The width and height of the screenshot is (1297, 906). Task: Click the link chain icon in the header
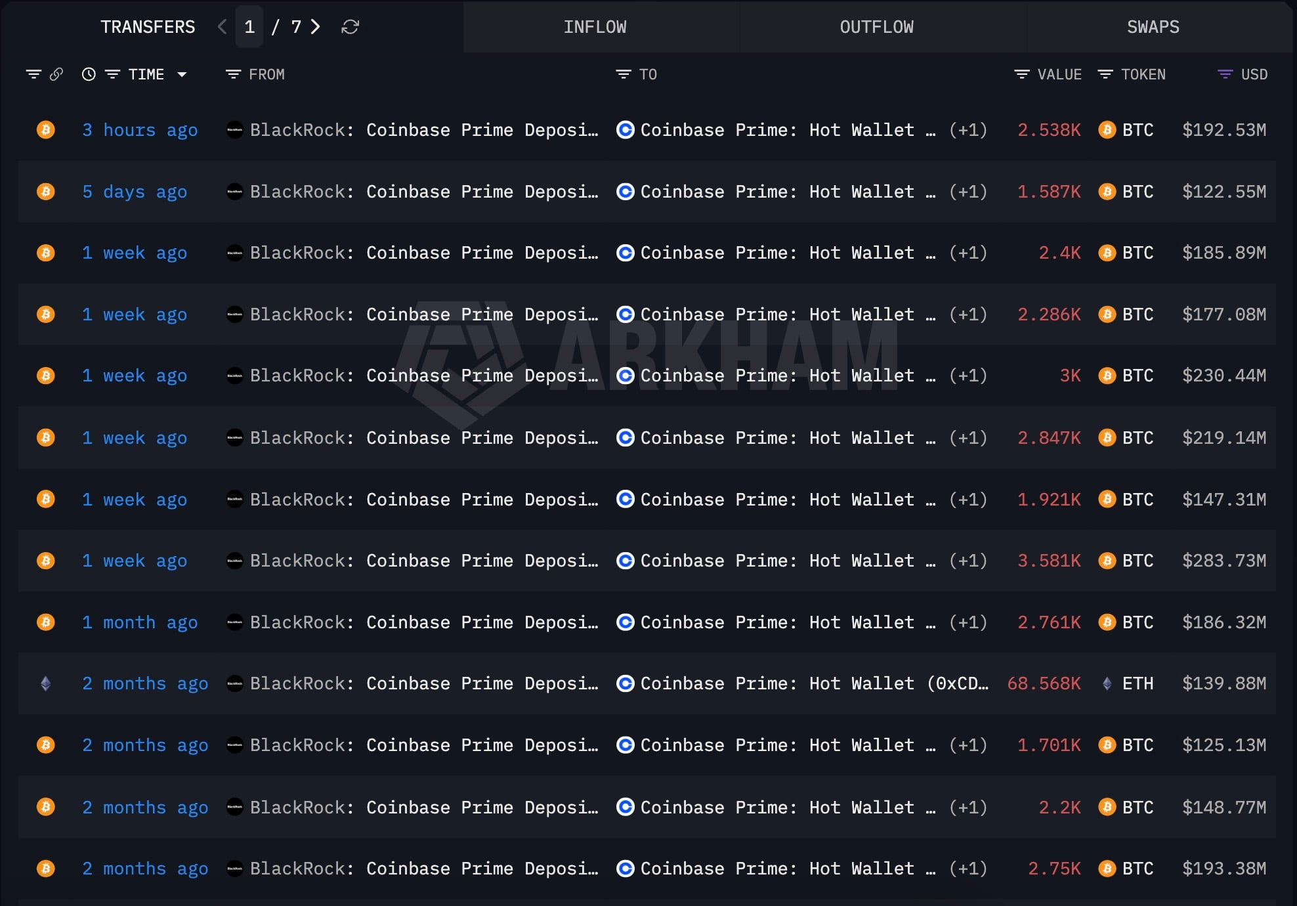tap(56, 74)
